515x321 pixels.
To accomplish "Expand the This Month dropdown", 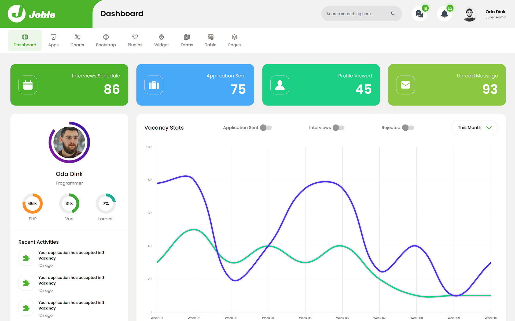I will [x=474, y=128].
